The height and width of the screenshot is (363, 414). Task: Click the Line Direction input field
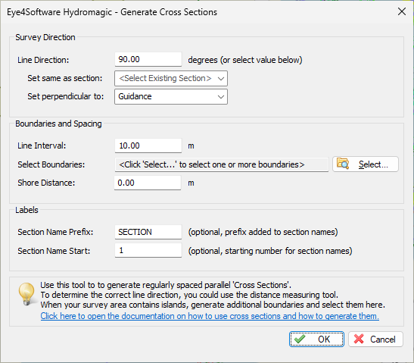[148, 59]
